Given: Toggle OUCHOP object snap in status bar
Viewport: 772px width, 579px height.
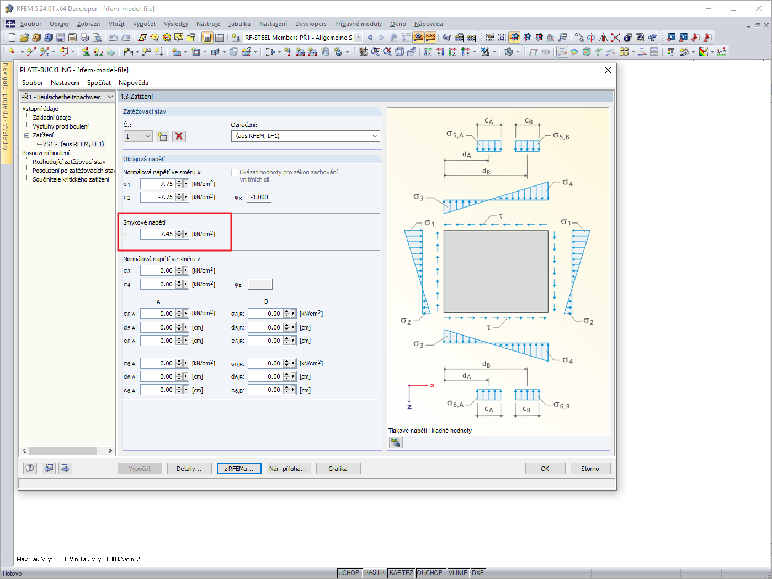Looking at the screenshot, I should [x=430, y=573].
